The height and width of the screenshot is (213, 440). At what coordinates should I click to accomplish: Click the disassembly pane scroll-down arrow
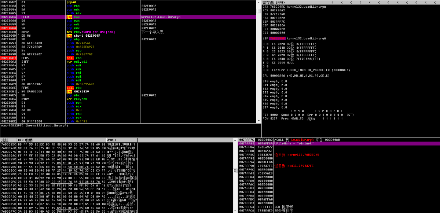pyautogui.click(x=259, y=121)
